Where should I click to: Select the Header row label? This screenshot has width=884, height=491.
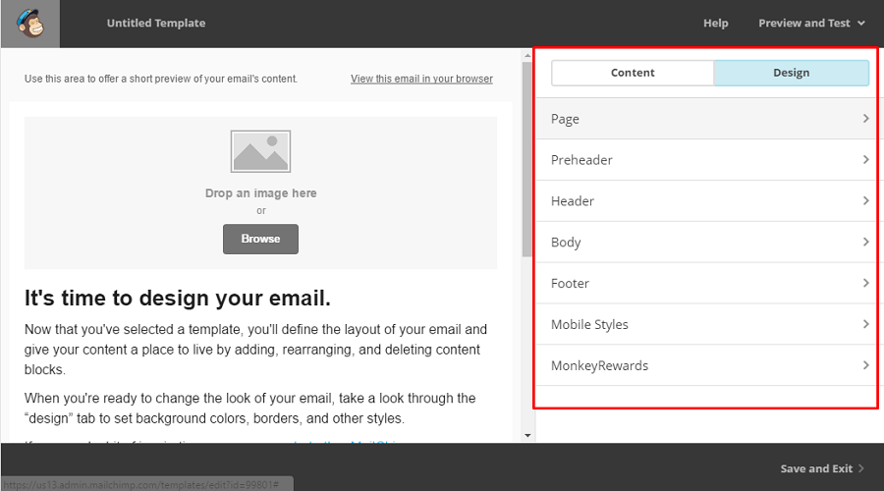(x=573, y=201)
